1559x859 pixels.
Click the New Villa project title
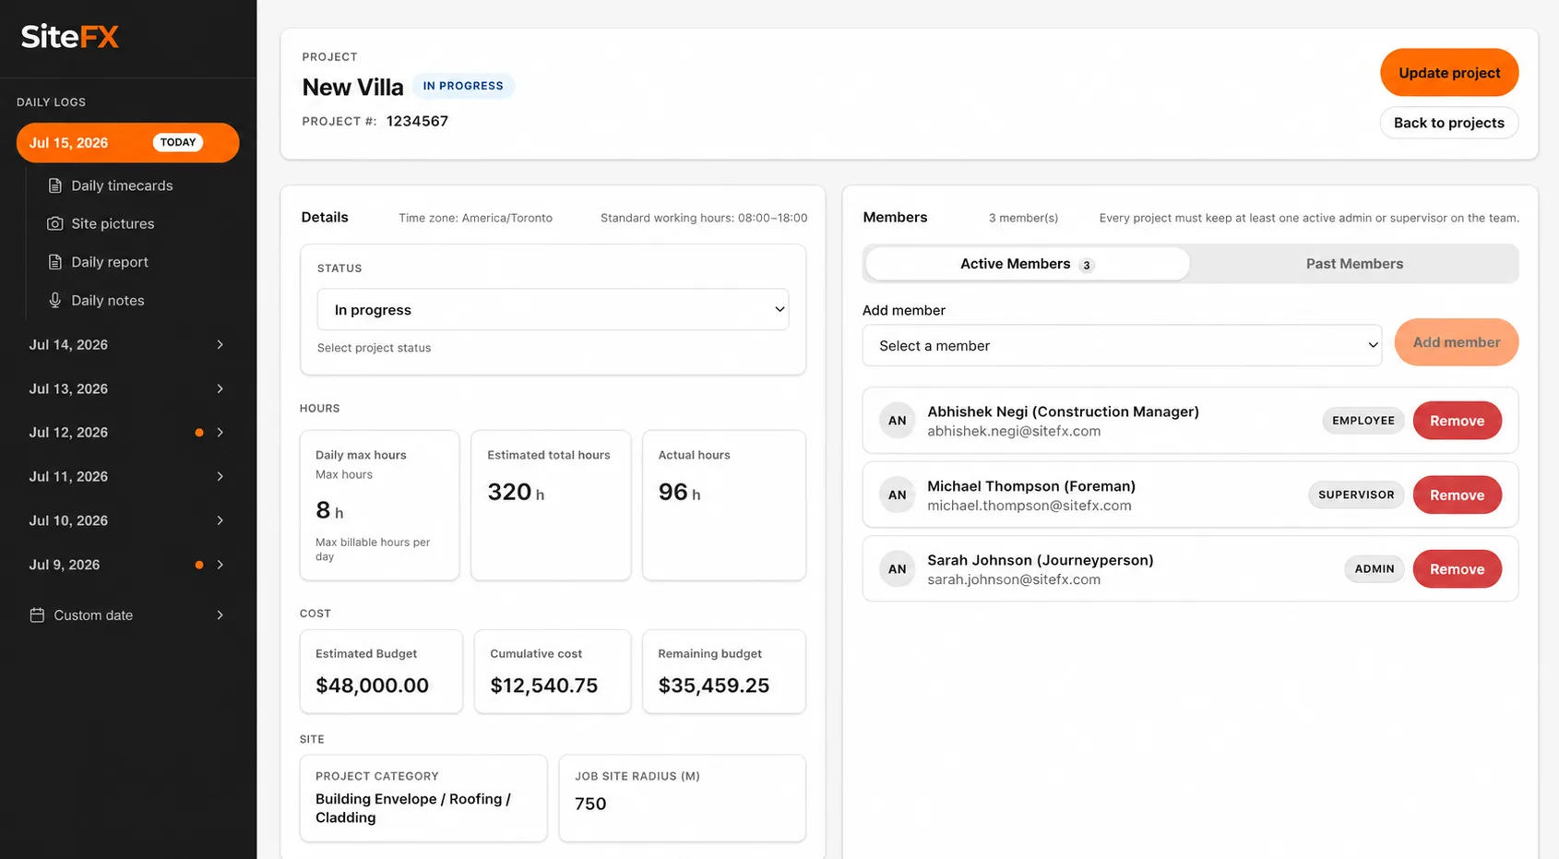[352, 87]
